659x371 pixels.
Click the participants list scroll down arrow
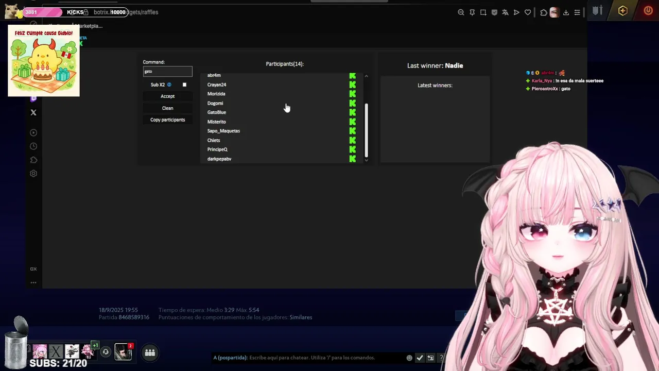point(367,160)
